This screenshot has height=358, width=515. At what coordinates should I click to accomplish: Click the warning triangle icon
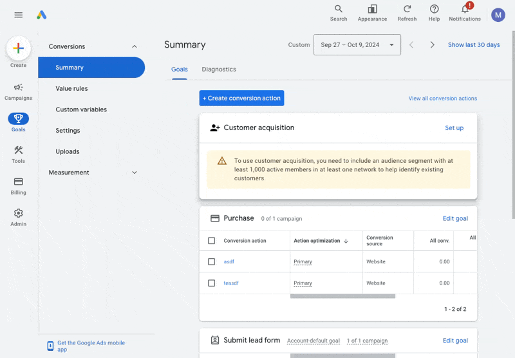pyautogui.click(x=222, y=161)
